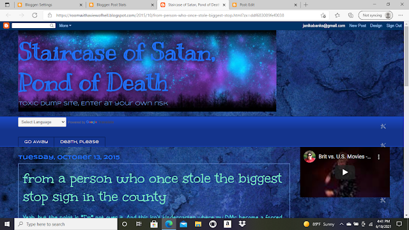The width and height of the screenshot is (409, 230).
Task: Expand the More dropdown in navbar
Action: pos(65,26)
